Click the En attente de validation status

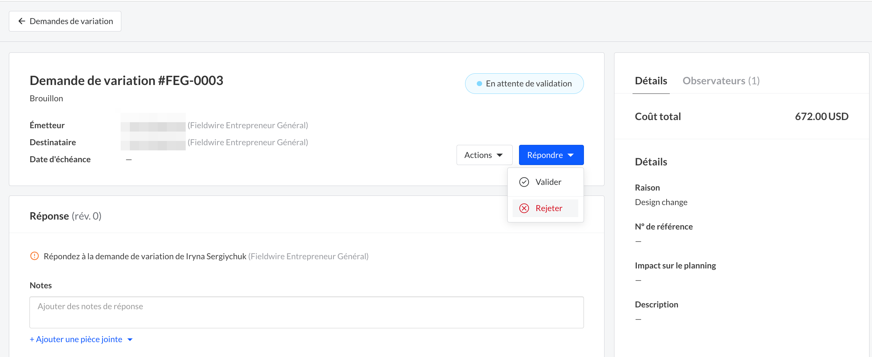tap(524, 84)
